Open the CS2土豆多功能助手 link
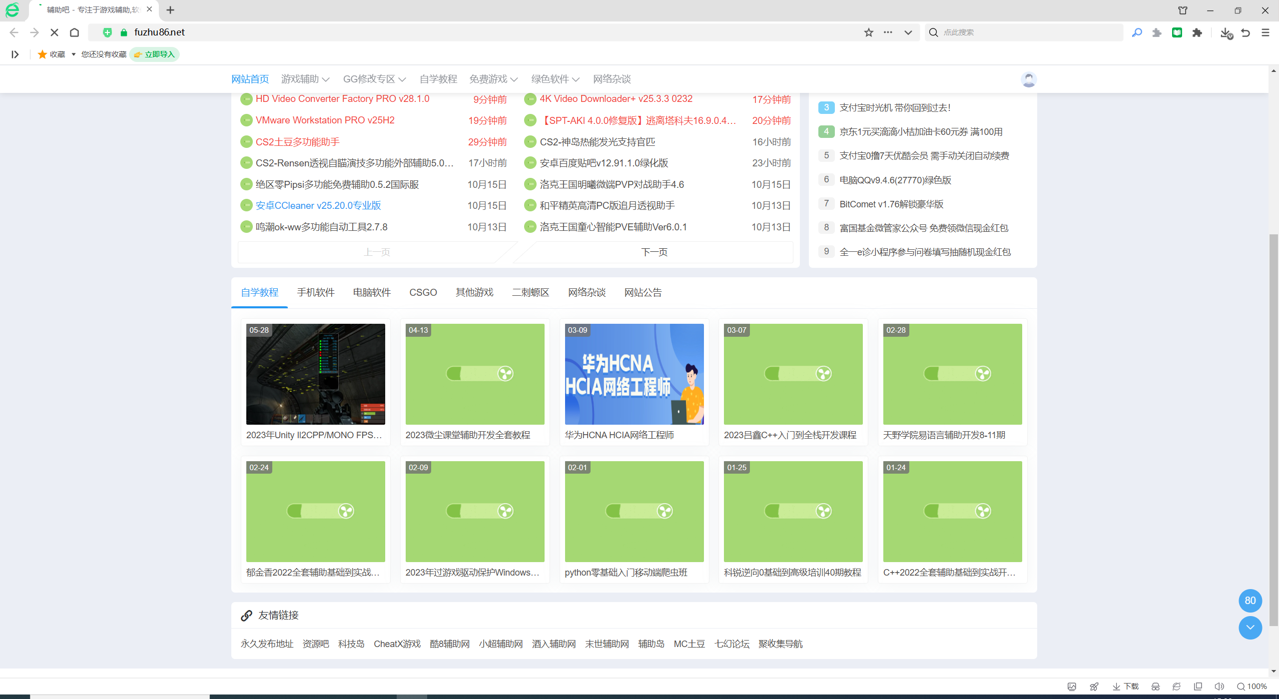This screenshot has height=699, width=1279. click(298, 142)
